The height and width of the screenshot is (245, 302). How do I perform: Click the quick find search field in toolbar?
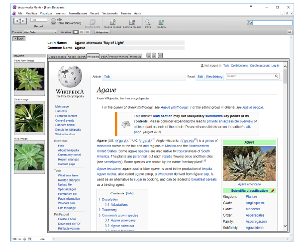(x=272, y=23)
